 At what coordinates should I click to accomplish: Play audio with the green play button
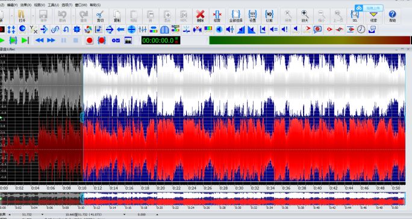2,41
